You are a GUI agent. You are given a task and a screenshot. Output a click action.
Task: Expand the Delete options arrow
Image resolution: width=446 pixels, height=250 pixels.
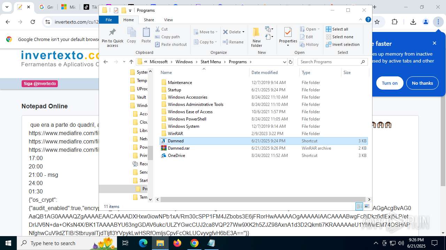243,32
